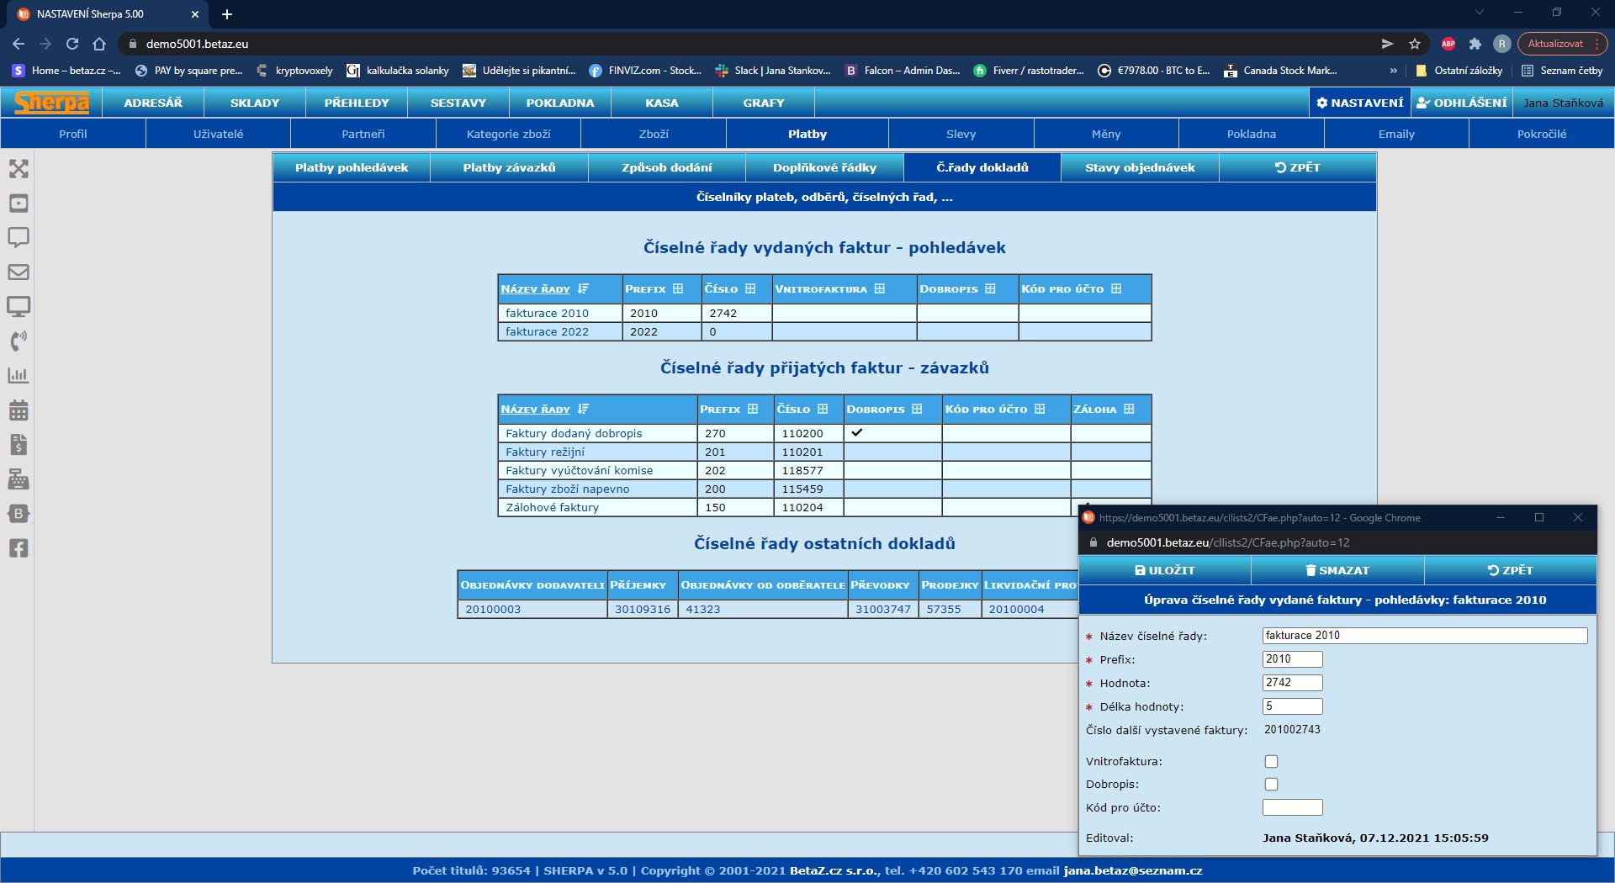Open the bar chart sidebar icon
1615x883 pixels.
(19, 375)
